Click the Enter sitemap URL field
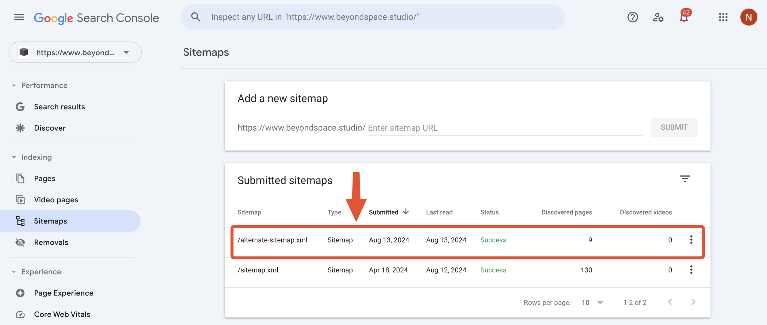 pos(505,128)
